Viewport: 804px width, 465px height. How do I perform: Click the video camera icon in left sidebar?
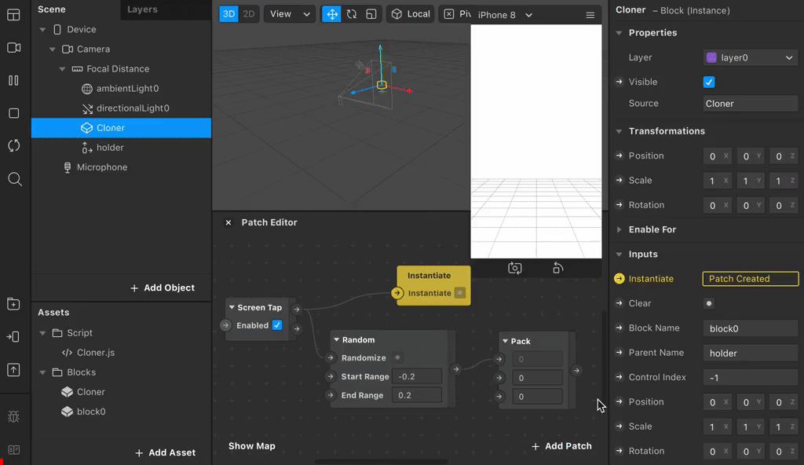(14, 48)
